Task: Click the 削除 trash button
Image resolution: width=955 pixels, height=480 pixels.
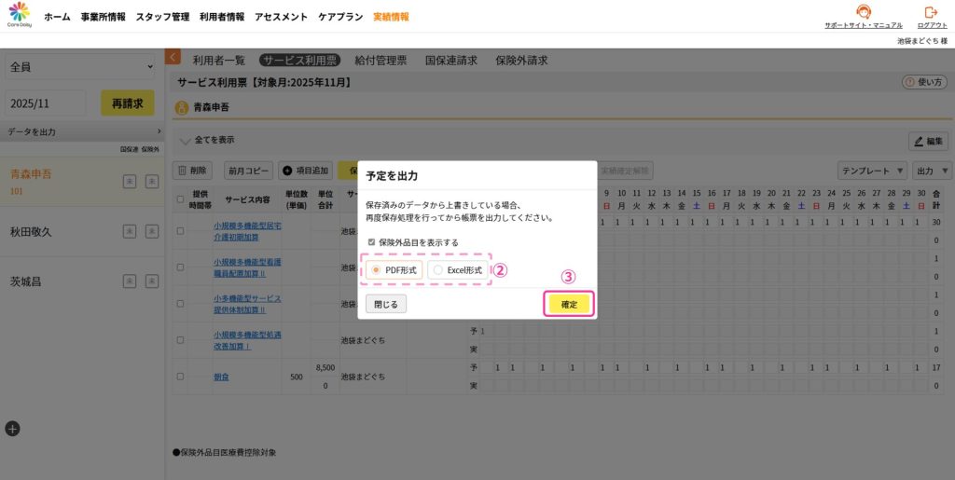Action: [x=194, y=171]
